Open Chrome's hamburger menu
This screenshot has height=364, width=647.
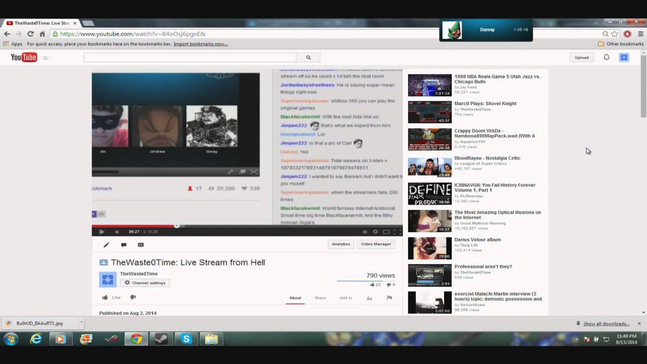tap(640, 34)
